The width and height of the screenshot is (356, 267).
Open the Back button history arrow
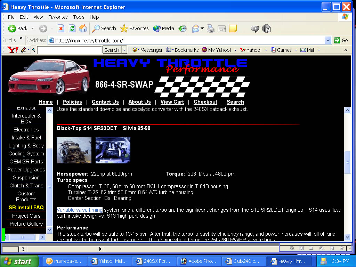coord(33,29)
